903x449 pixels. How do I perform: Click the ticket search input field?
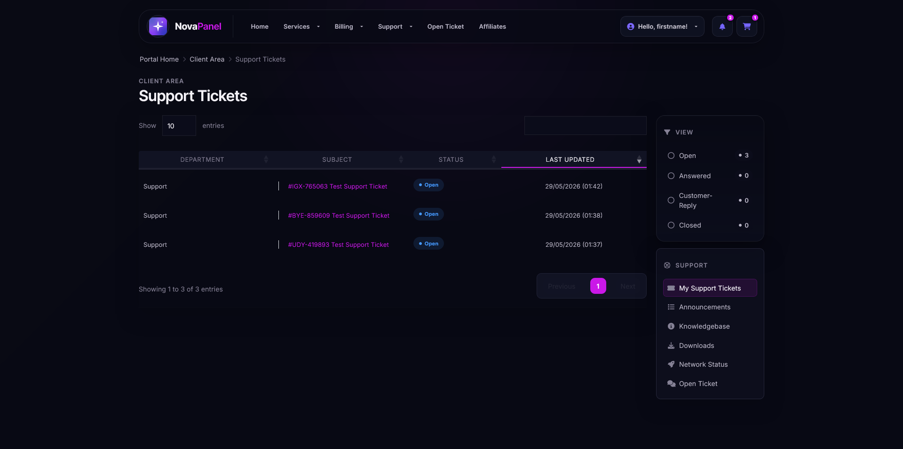coord(586,126)
